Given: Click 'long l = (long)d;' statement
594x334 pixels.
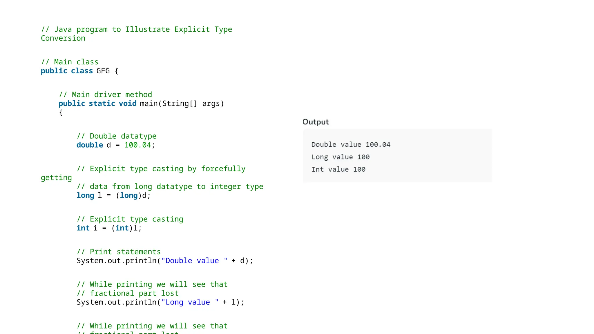Looking at the screenshot, I should [x=113, y=195].
